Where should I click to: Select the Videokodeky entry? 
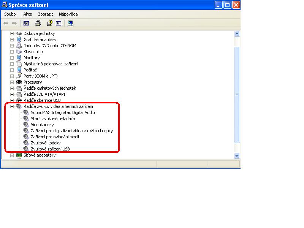tap(42, 125)
